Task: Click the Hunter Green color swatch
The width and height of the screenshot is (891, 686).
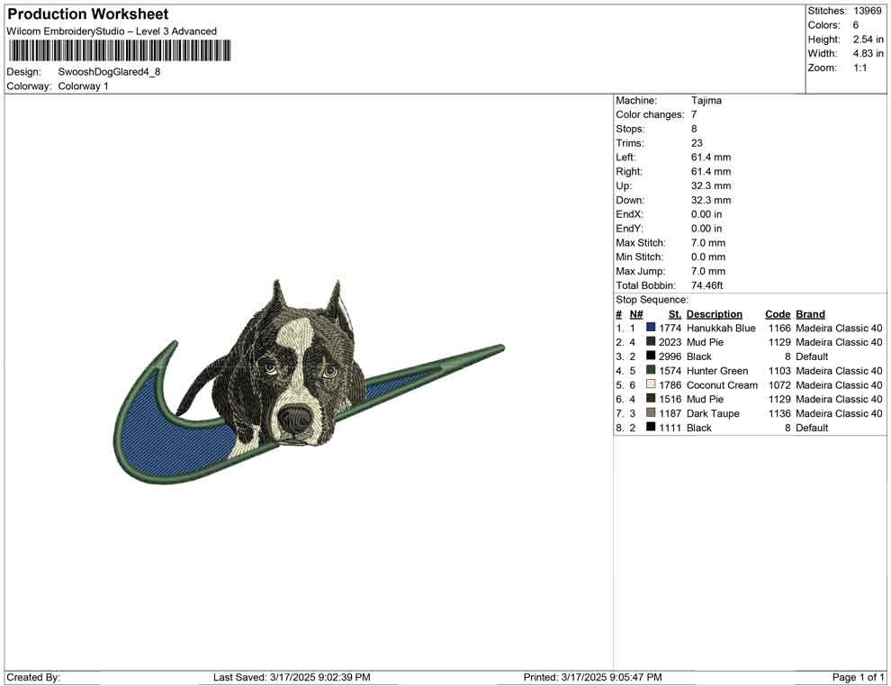Action: pyautogui.click(x=651, y=370)
